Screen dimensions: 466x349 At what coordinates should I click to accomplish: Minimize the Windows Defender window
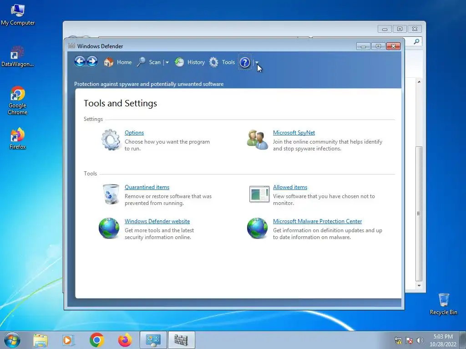point(363,46)
